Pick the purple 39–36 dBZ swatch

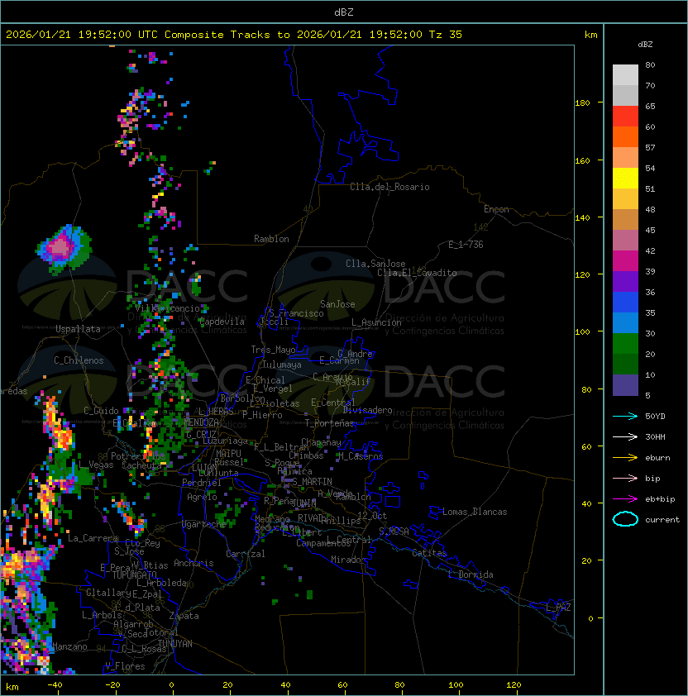pos(625,281)
